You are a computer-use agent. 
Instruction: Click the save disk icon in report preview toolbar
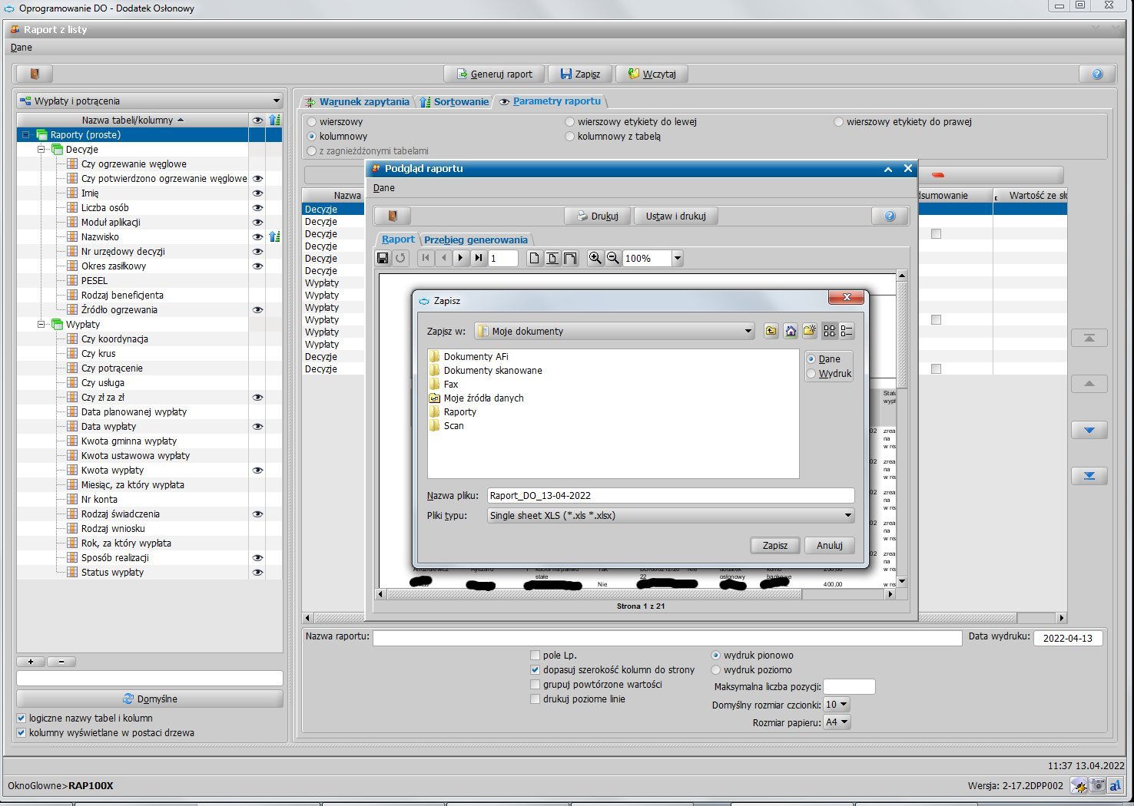coord(383,258)
